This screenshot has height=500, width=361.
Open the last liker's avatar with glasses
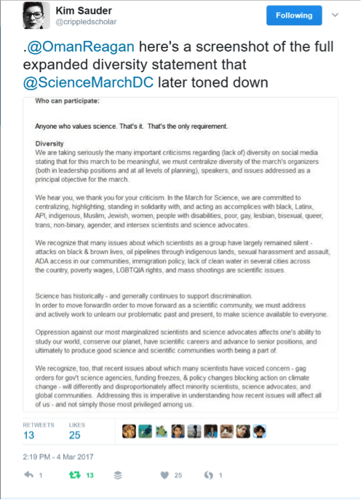coord(260,431)
